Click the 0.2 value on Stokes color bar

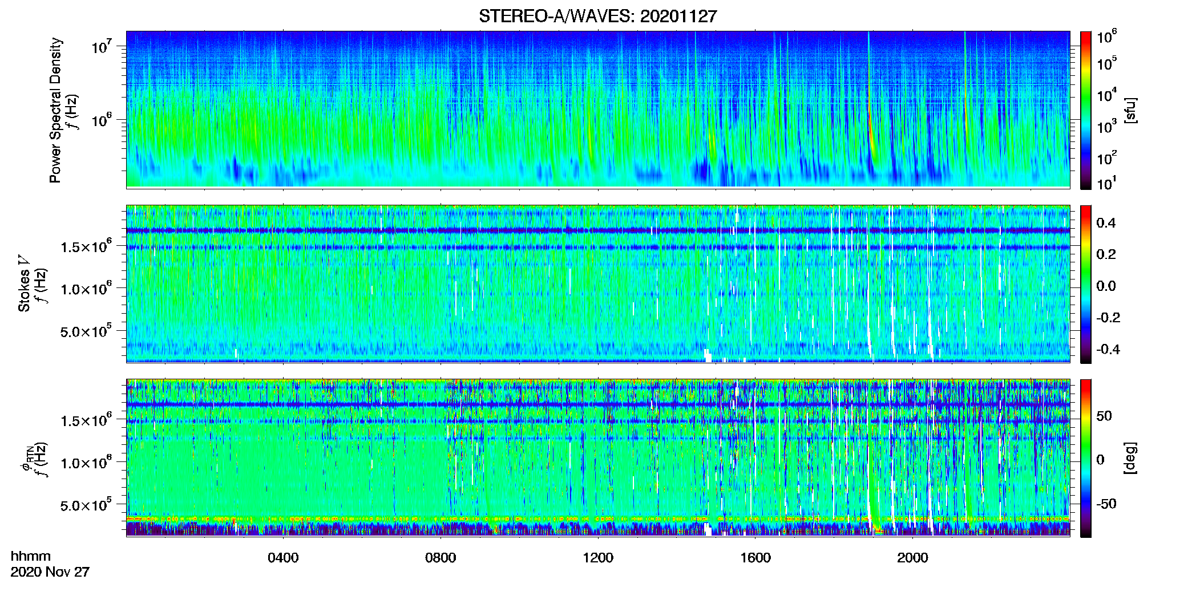[x=1106, y=254]
